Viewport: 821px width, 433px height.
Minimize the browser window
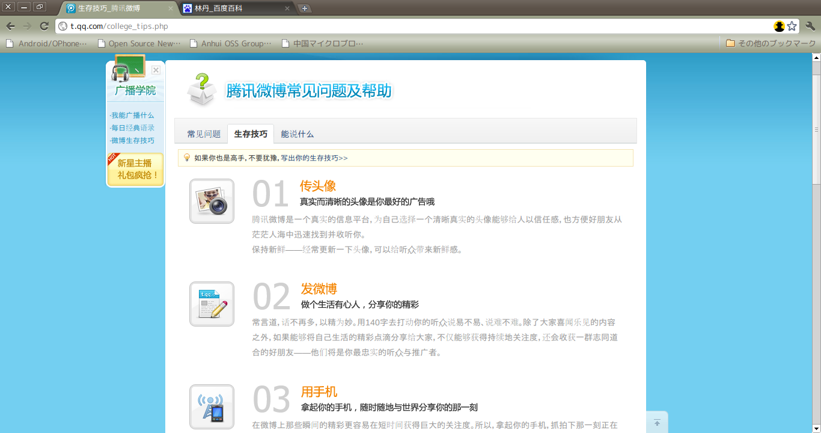tap(24, 7)
